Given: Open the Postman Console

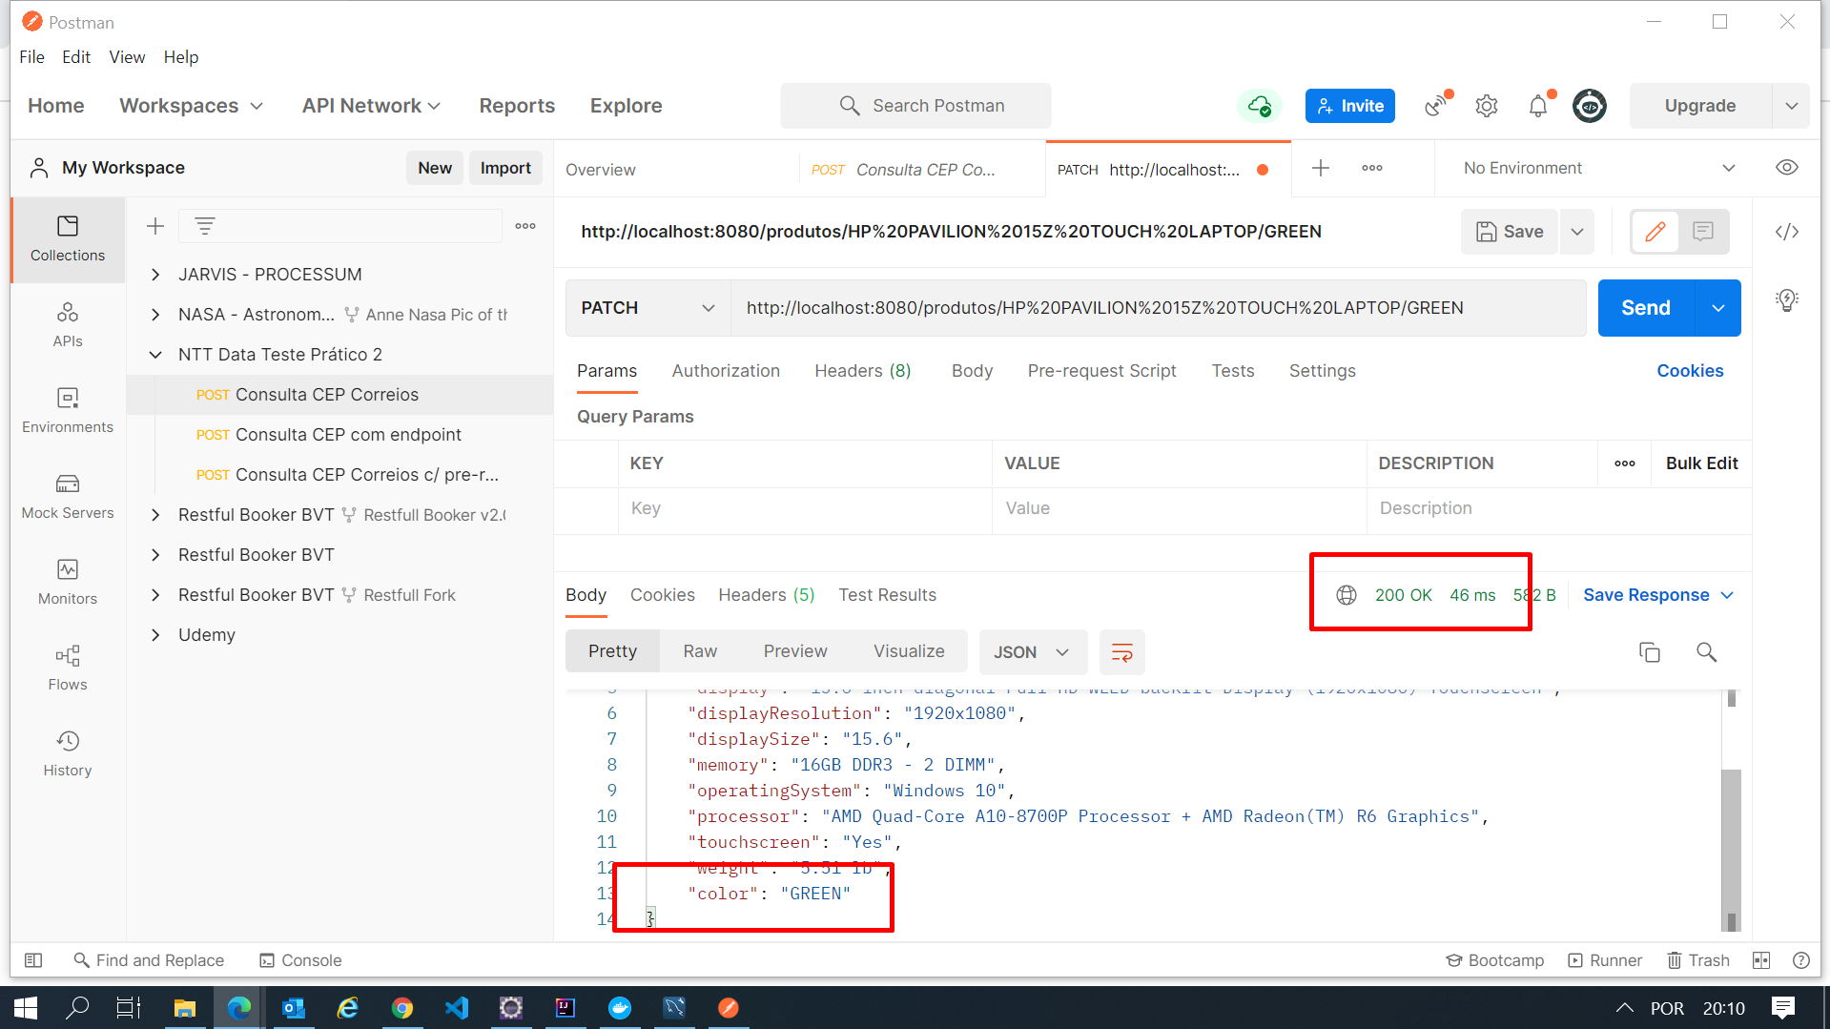Looking at the screenshot, I should tap(299, 960).
